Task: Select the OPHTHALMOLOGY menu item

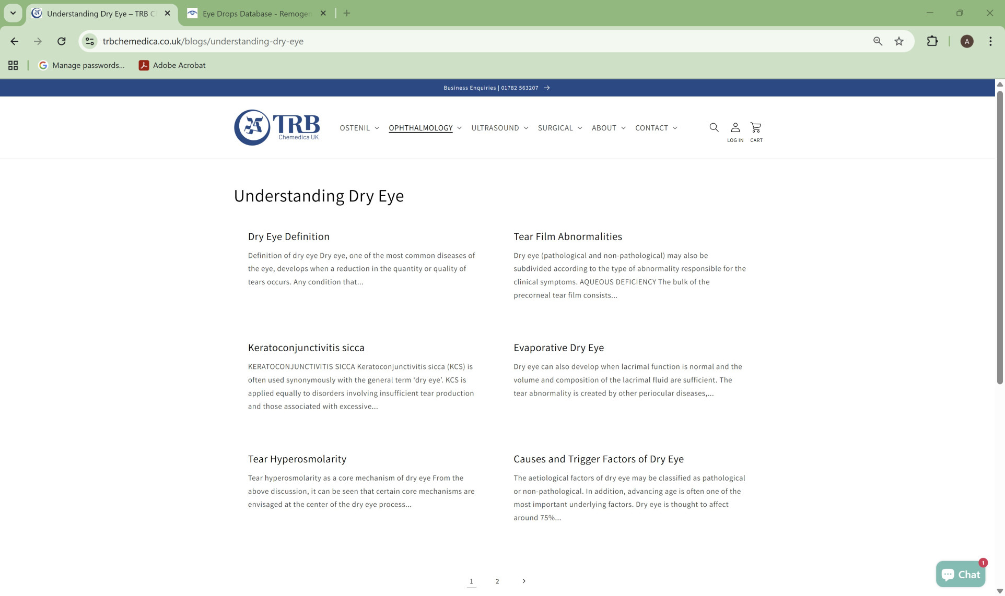Action: click(x=421, y=128)
